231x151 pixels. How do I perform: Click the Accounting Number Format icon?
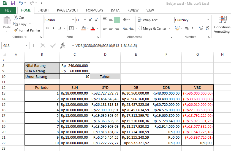[x=177, y=28]
